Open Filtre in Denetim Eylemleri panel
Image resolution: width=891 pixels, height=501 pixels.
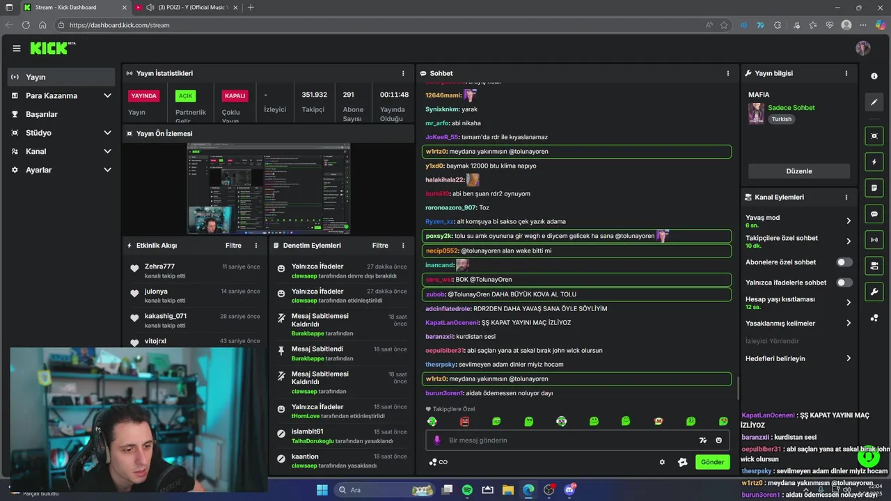(380, 246)
